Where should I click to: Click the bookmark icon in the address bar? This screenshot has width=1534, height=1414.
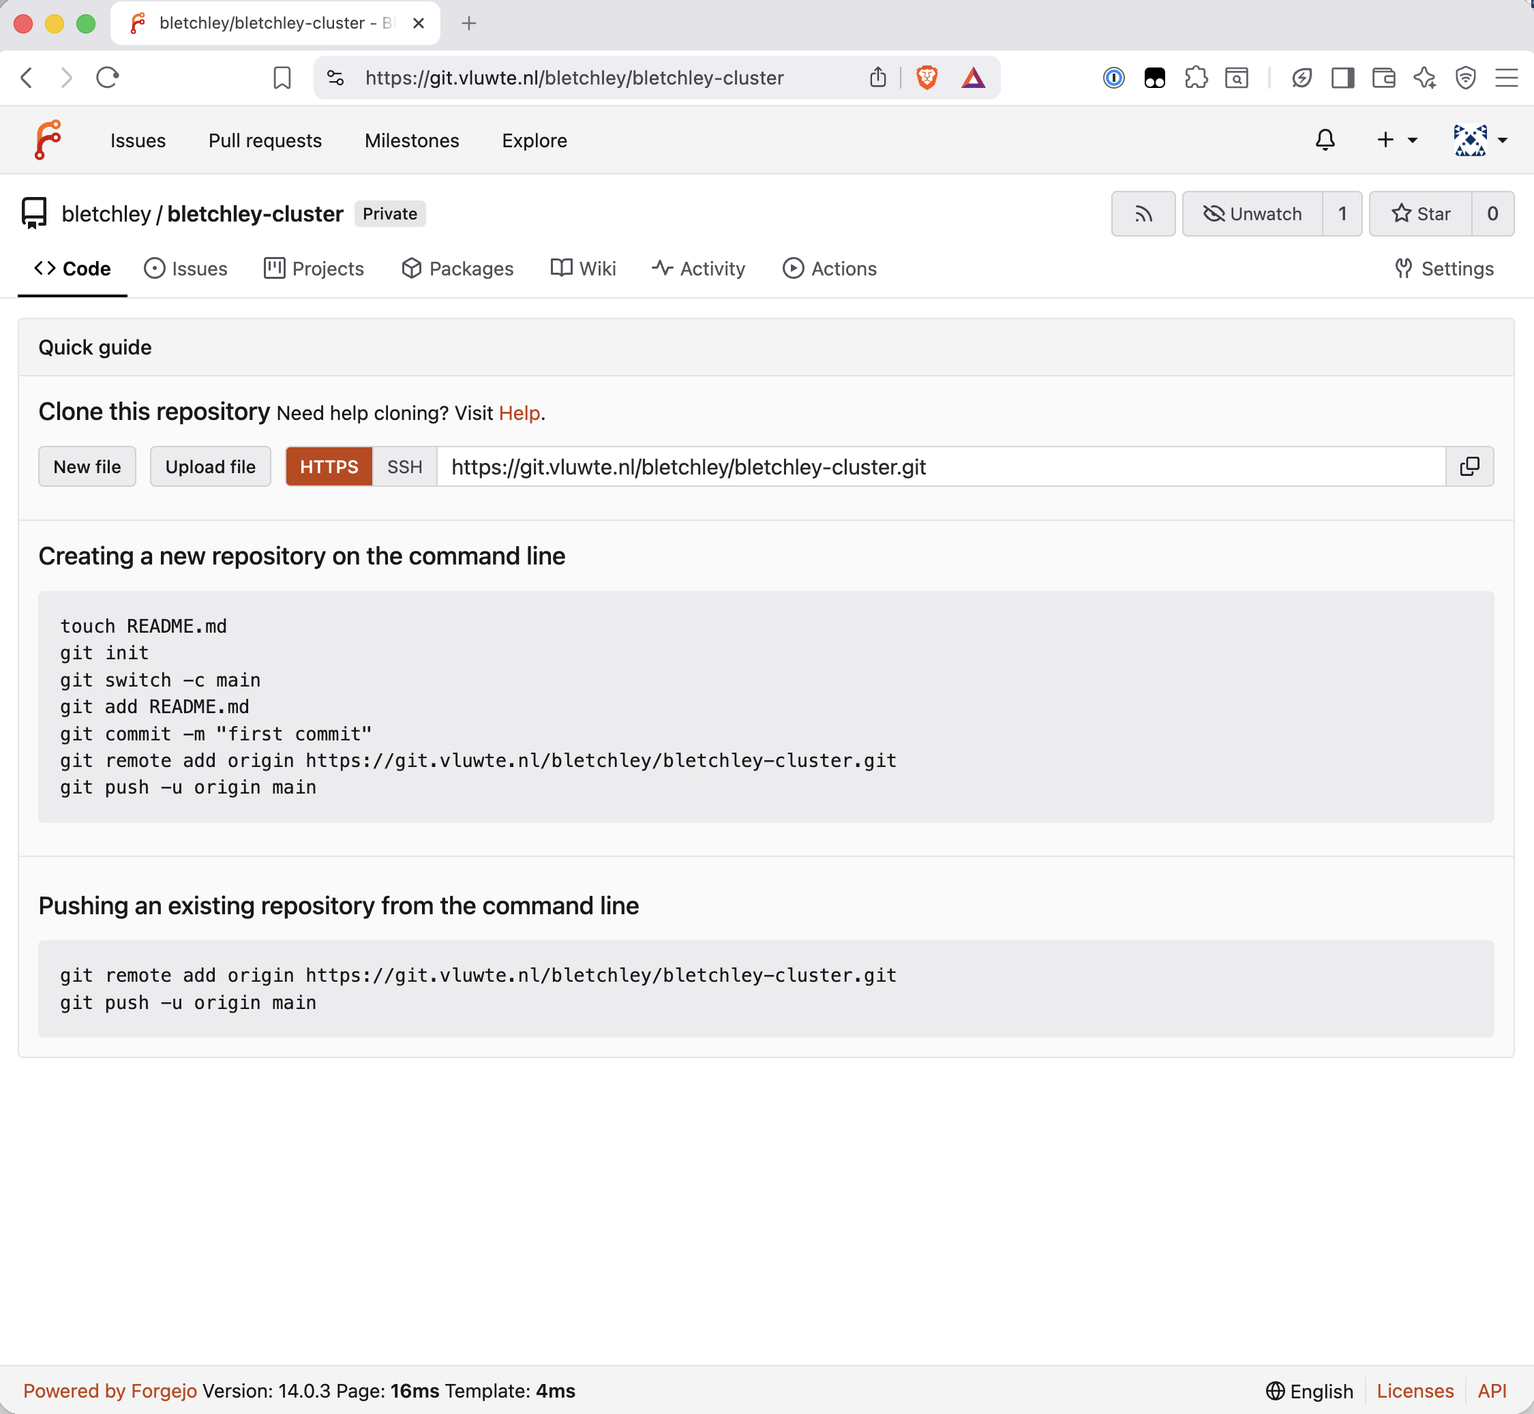(282, 77)
